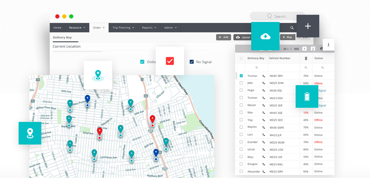The image size is (370, 186).
Task: Click the Search input field
Action: tap(280, 16)
